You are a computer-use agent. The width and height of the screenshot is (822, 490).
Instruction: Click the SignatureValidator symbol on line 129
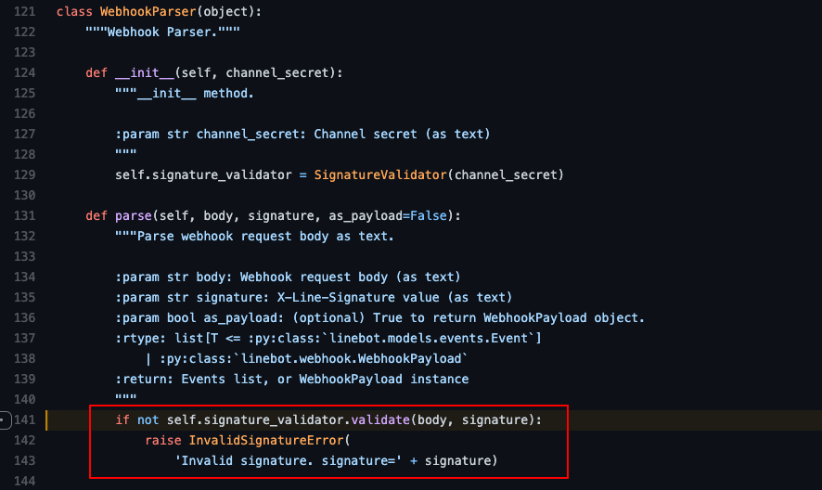380,174
